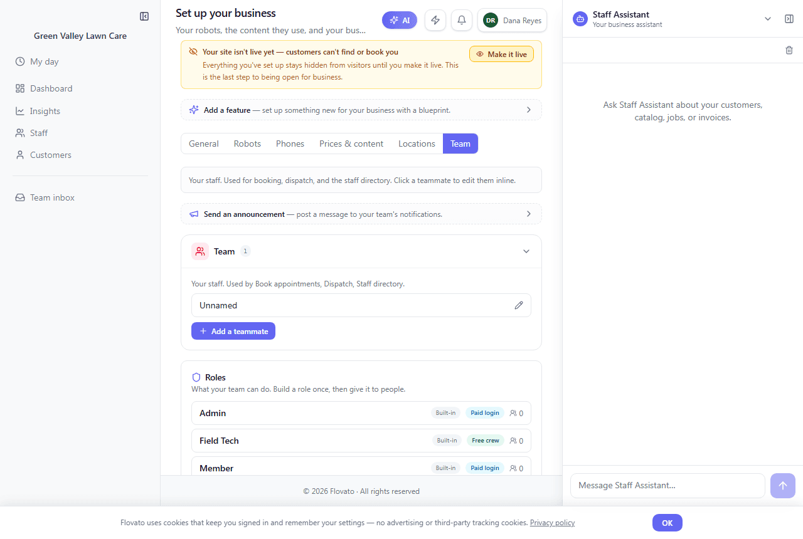Edit the Unnamed teammate with pencil icon

coord(519,305)
